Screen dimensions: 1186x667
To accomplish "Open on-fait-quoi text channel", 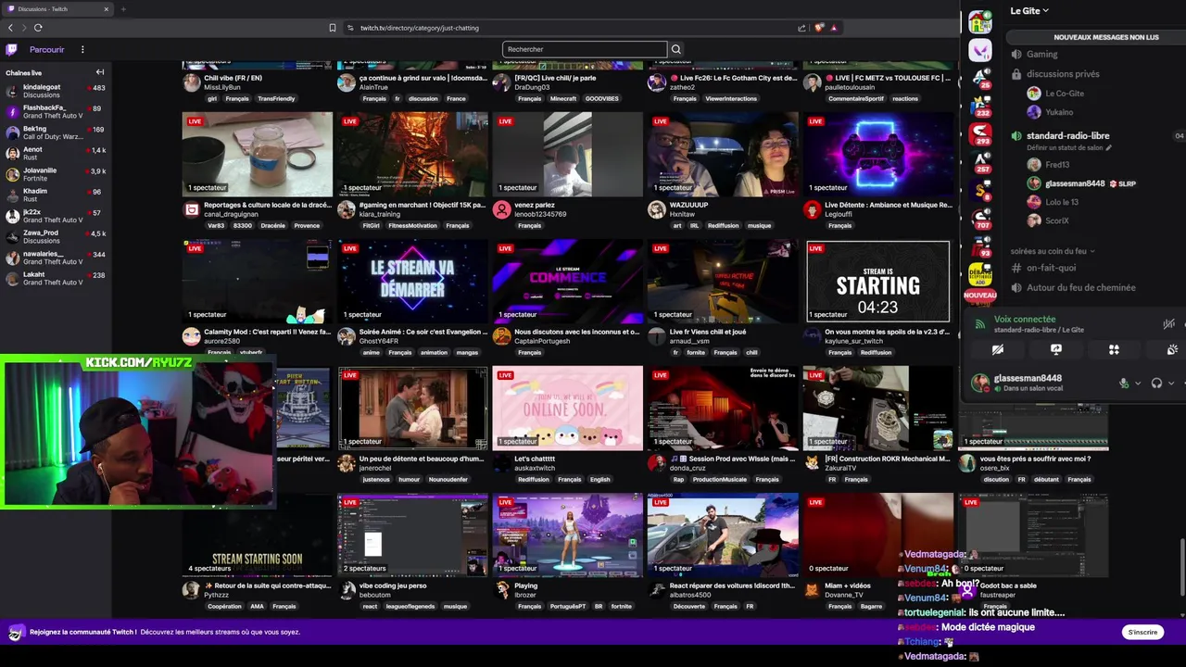I will (1051, 268).
